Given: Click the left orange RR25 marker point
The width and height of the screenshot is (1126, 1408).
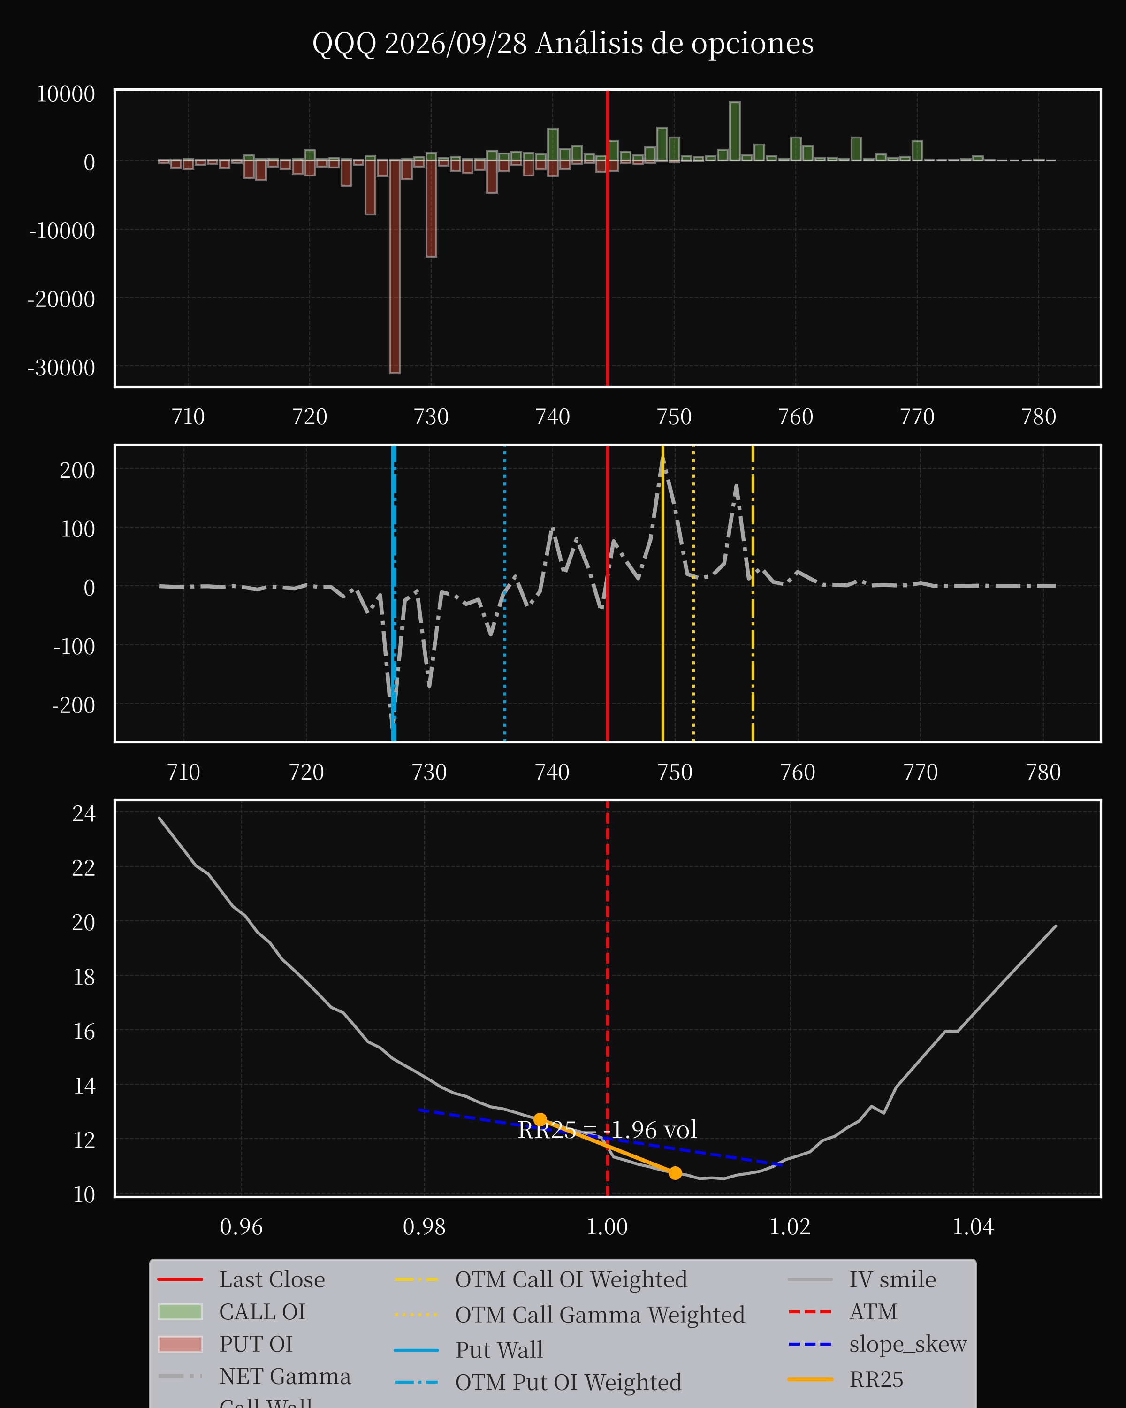Looking at the screenshot, I should pyautogui.click(x=540, y=1120).
